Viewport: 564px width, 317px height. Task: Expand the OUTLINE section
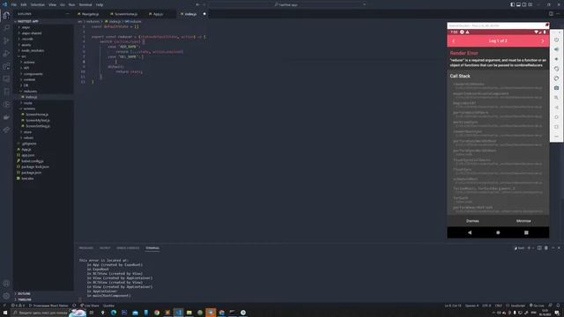point(24,293)
